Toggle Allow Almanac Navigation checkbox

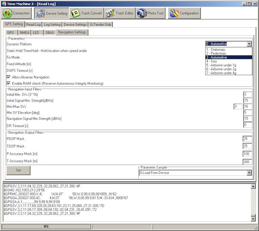pyautogui.click(x=9, y=77)
